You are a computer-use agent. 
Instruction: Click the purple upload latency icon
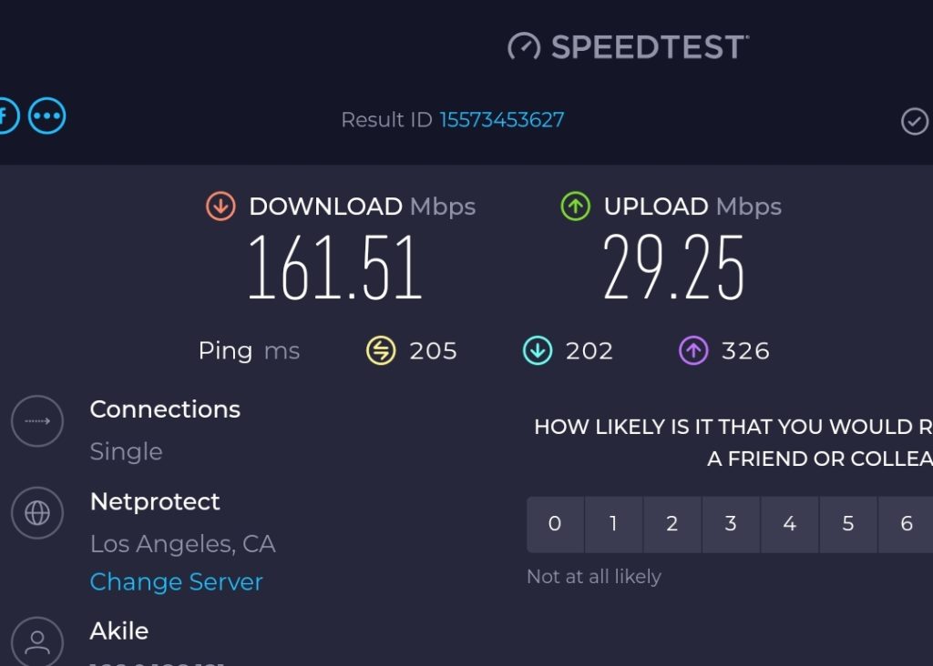click(x=693, y=350)
